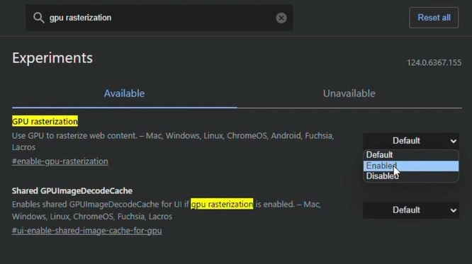
Task: Select Enabled option in the open list
Action: pyautogui.click(x=411, y=166)
